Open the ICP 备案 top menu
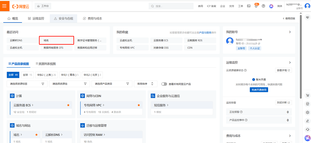The image size is (311, 143). coord(211,6)
